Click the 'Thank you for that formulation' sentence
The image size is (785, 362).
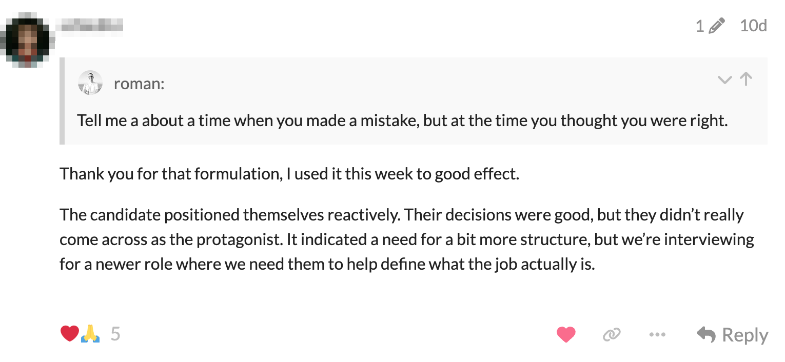(289, 174)
